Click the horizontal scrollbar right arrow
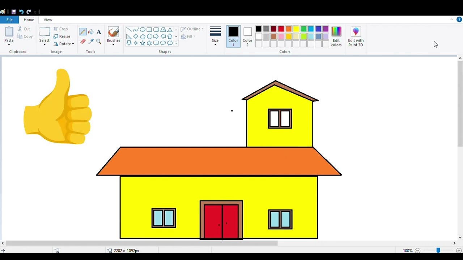 pos(454,243)
